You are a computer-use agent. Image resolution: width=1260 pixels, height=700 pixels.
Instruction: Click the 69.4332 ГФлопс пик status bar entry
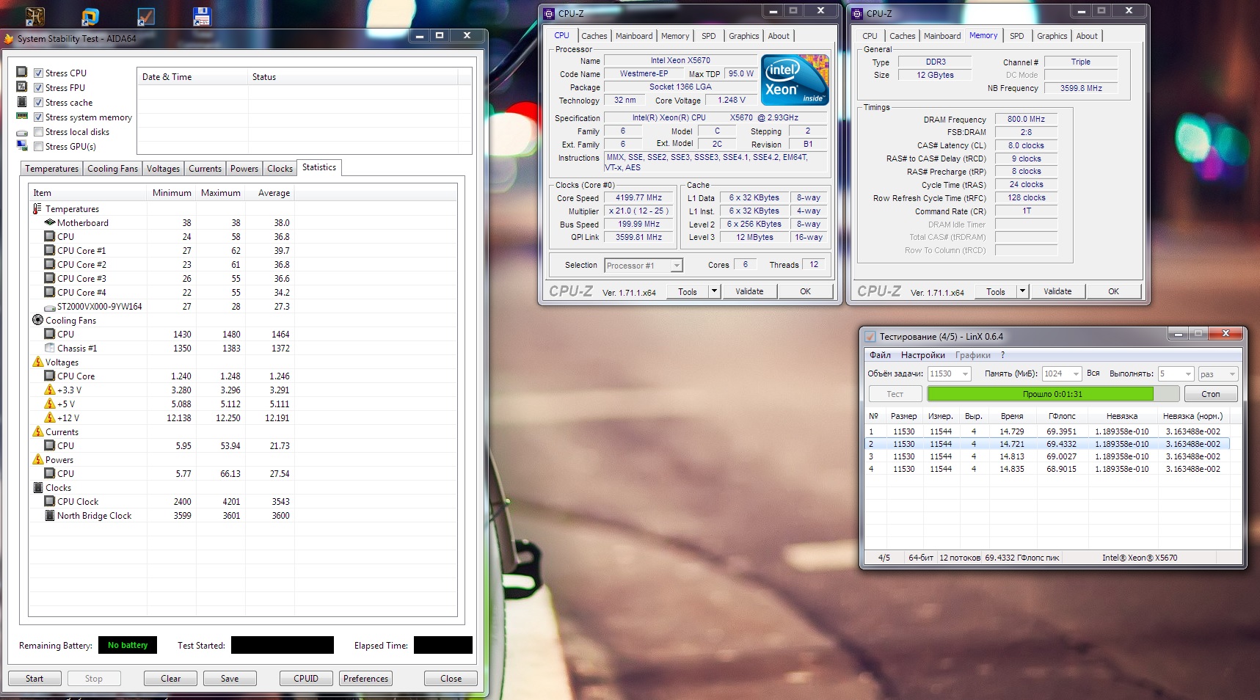pos(1022,558)
